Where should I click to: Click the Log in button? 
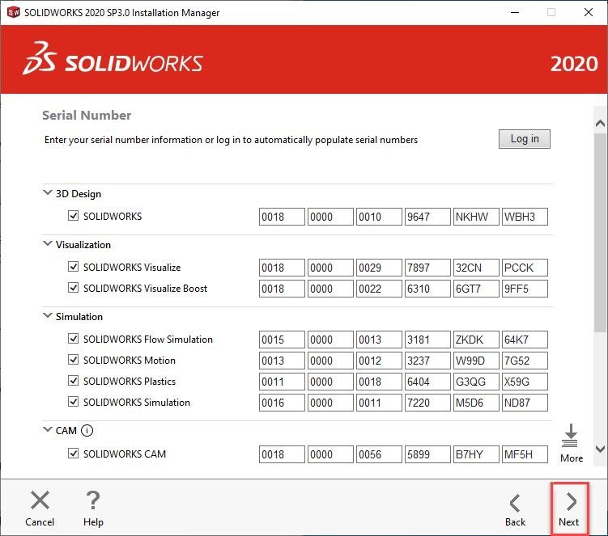point(525,138)
